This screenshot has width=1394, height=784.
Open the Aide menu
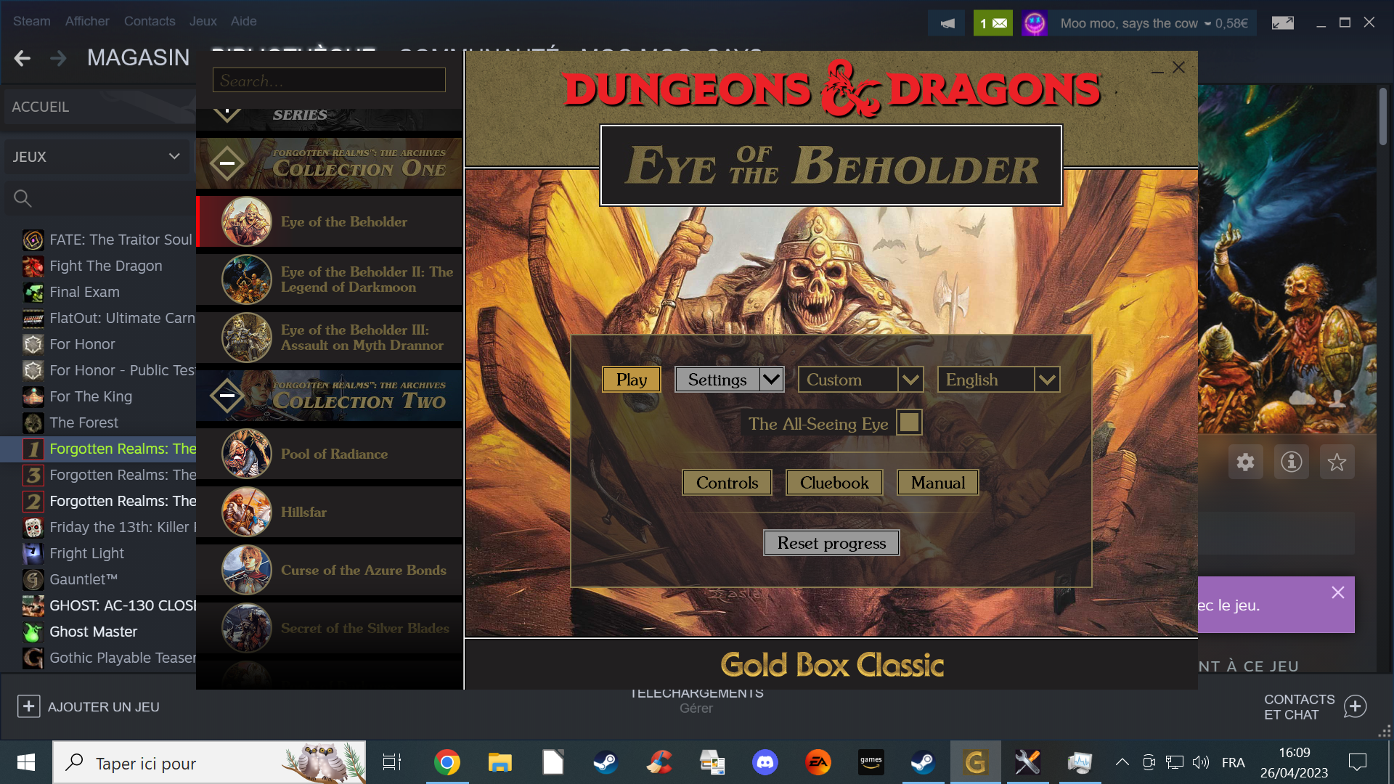tap(243, 21)
